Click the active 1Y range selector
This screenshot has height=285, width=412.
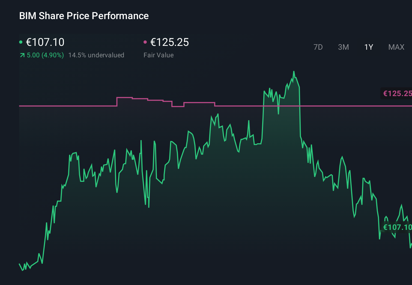(368, 47)
